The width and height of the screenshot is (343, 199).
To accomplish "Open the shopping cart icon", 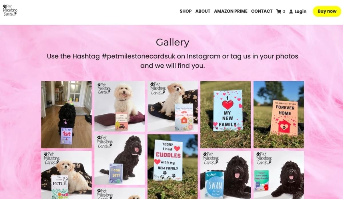I will click(279, 11).
